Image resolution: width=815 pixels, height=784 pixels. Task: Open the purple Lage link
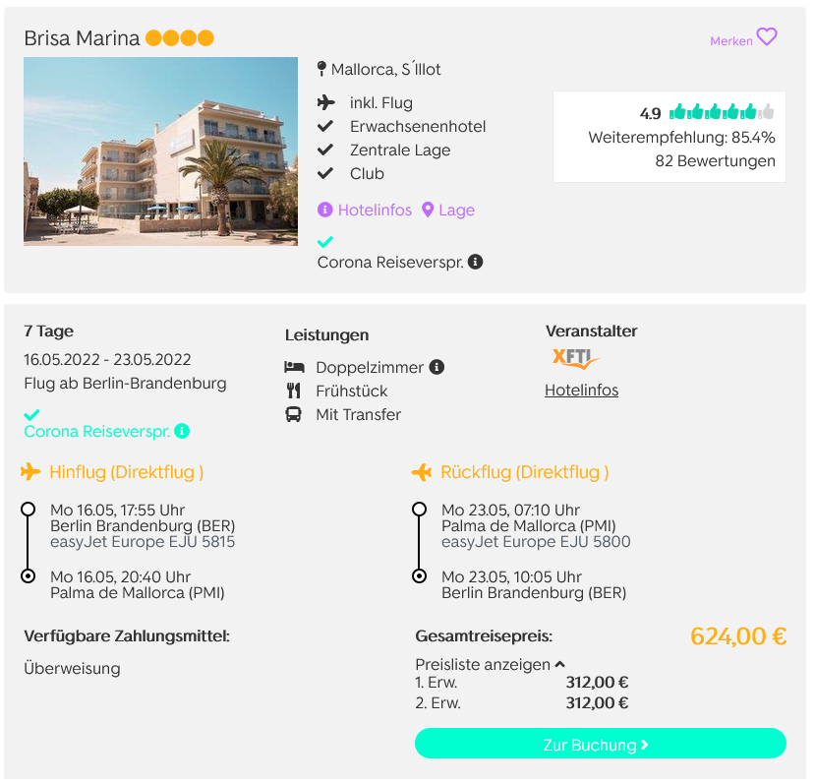tap(456, 211)
